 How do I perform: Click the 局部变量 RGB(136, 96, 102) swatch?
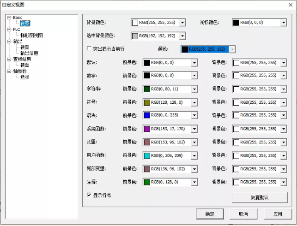tap(147, 169)
